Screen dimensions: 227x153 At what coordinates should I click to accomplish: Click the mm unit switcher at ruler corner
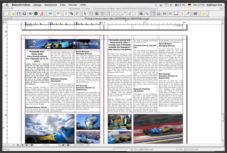tap(5, 22)
